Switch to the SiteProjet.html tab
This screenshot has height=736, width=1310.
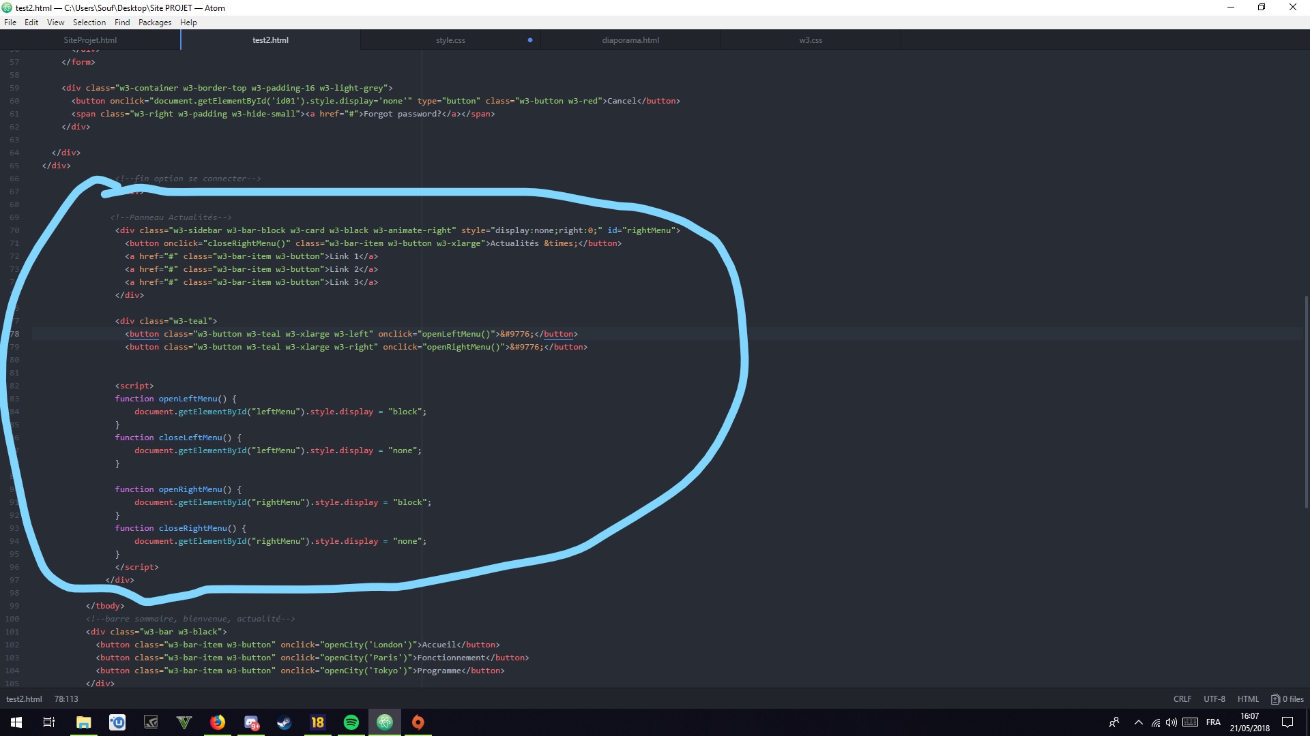90,40
